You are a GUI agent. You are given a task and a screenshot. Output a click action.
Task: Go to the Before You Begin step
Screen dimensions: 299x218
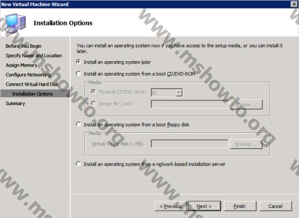[x=23, y=46]
